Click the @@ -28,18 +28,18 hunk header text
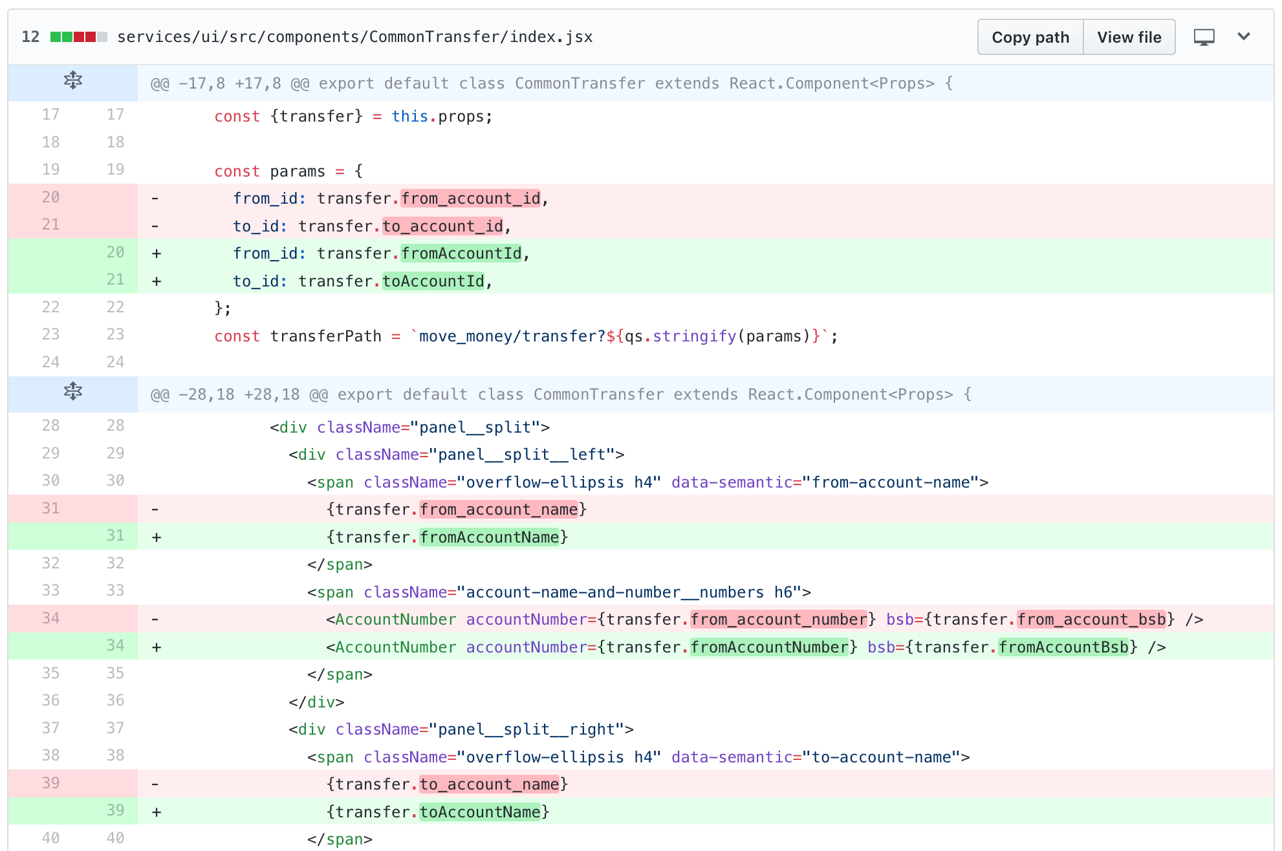This screenshot has width=1282, height=851. pyautogui.click(x=561, y=394)
